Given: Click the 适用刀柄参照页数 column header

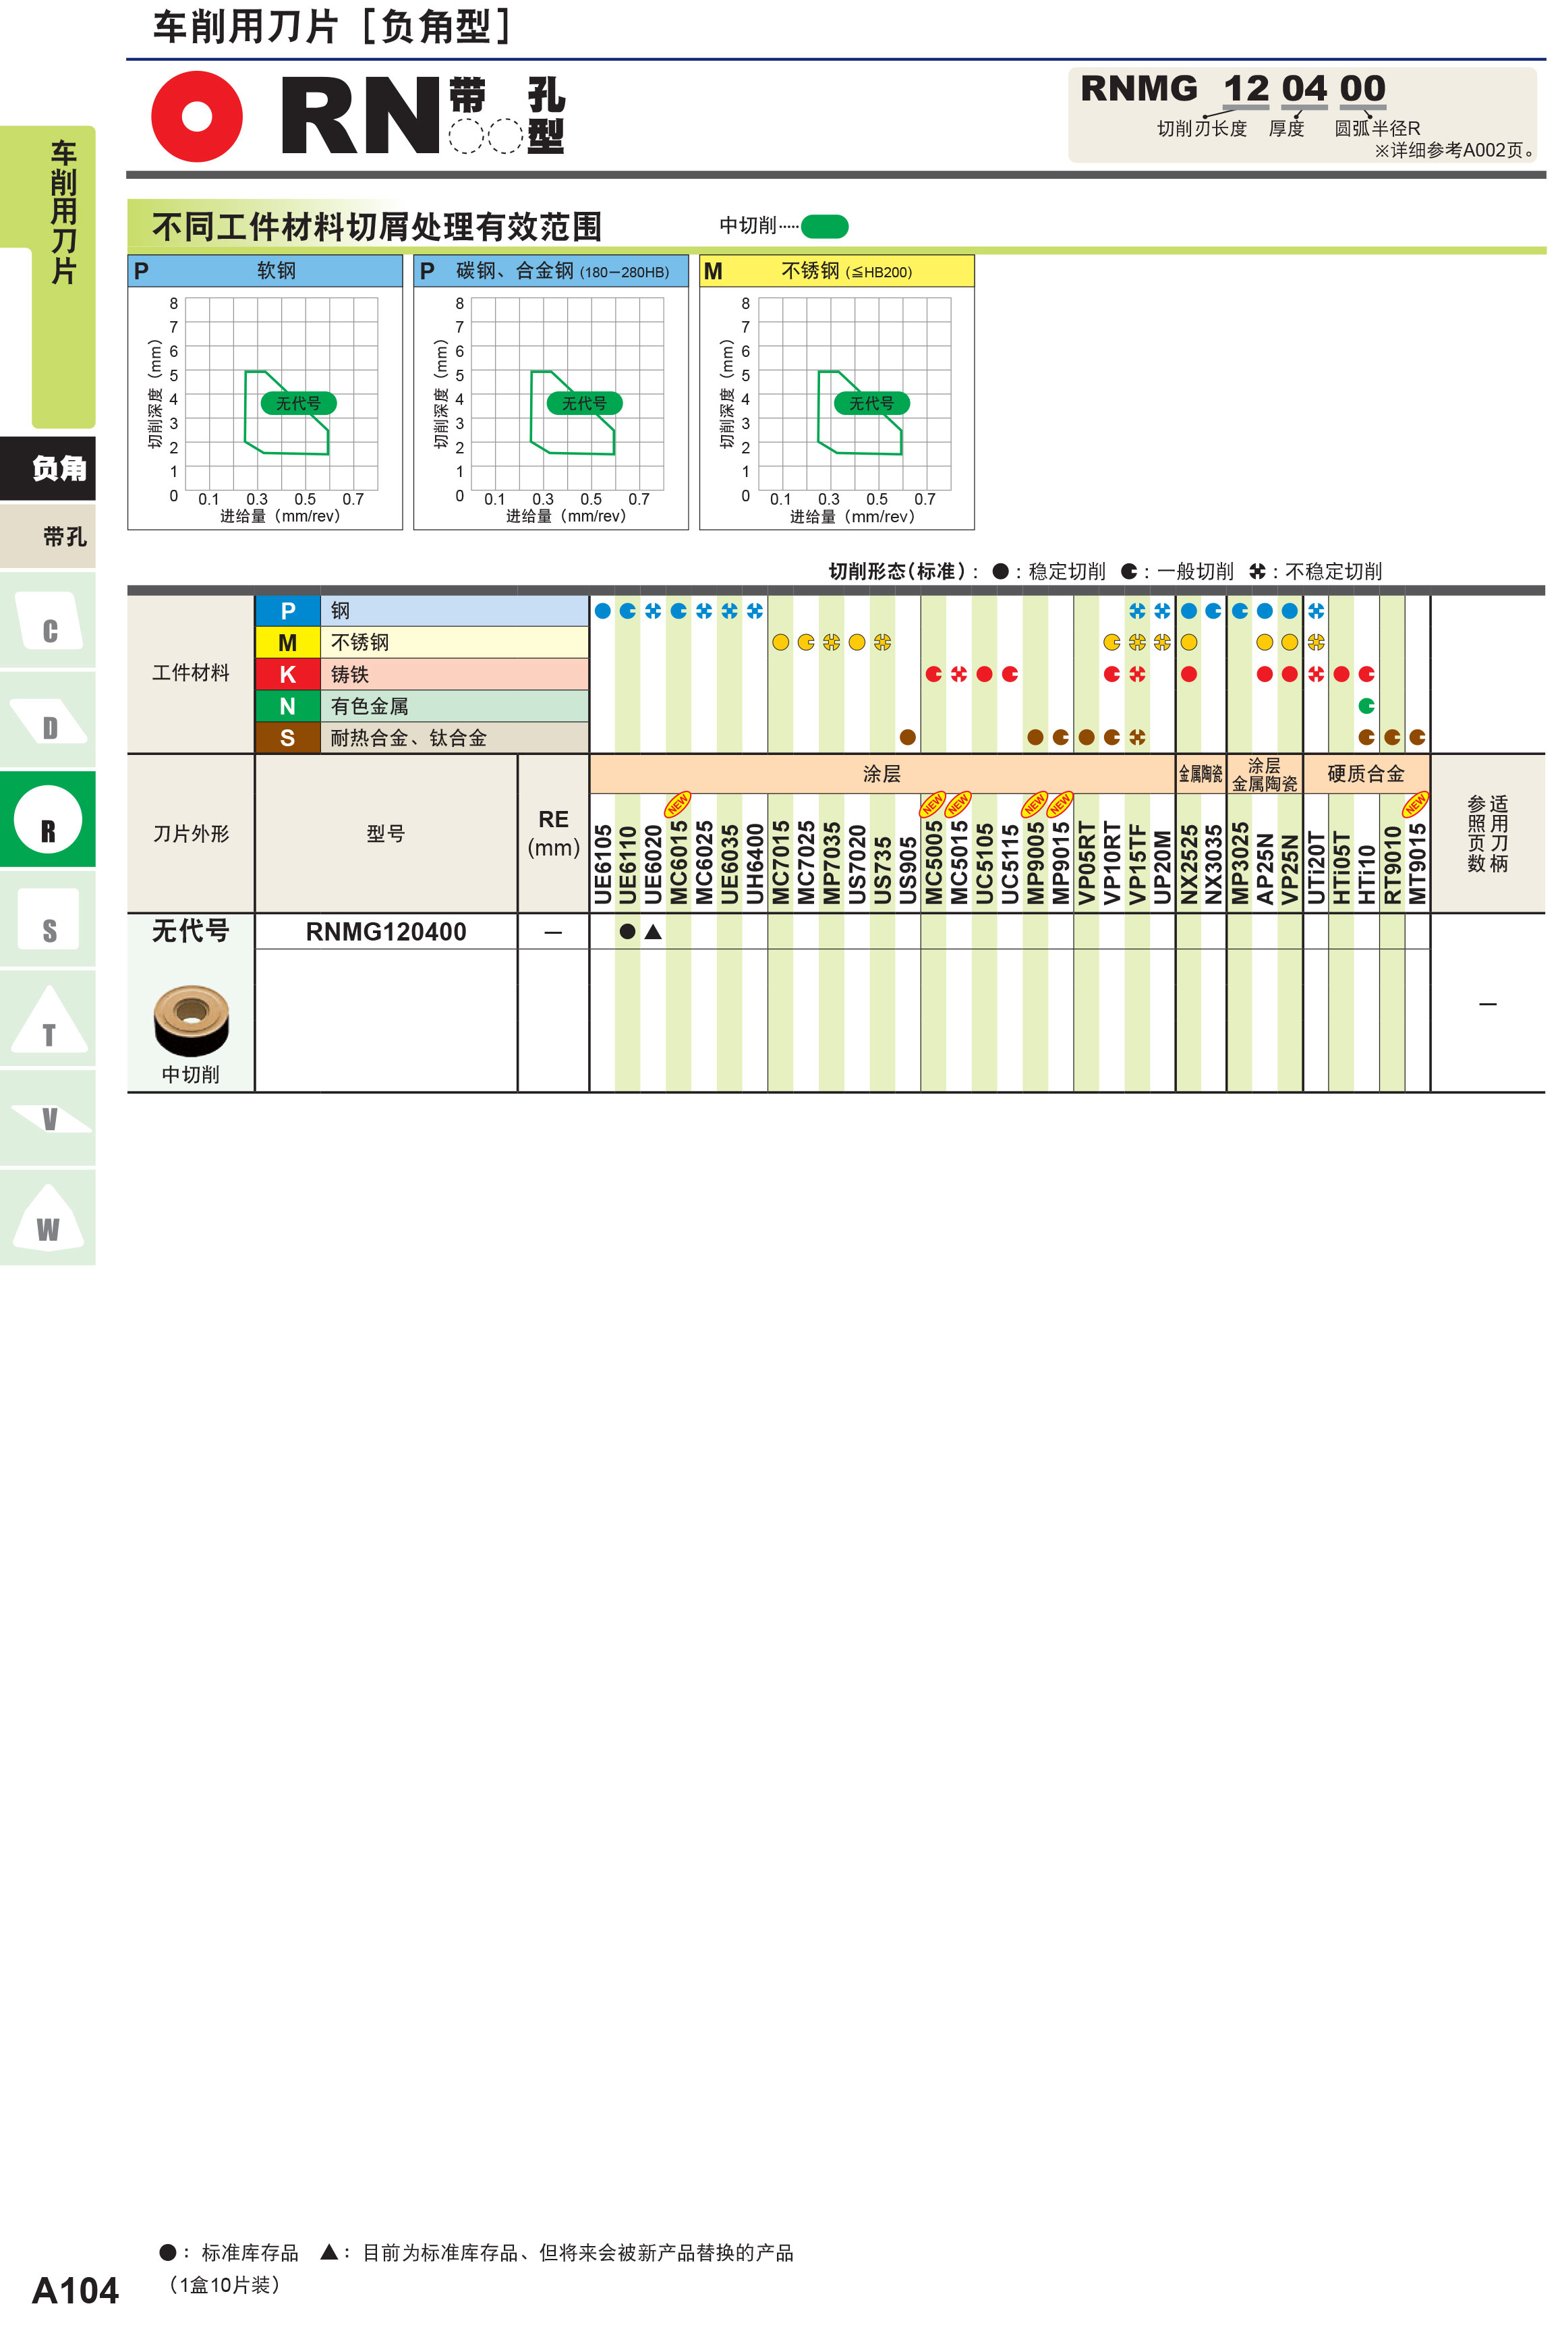Looking at the screenshot, I should [1487, 833].
